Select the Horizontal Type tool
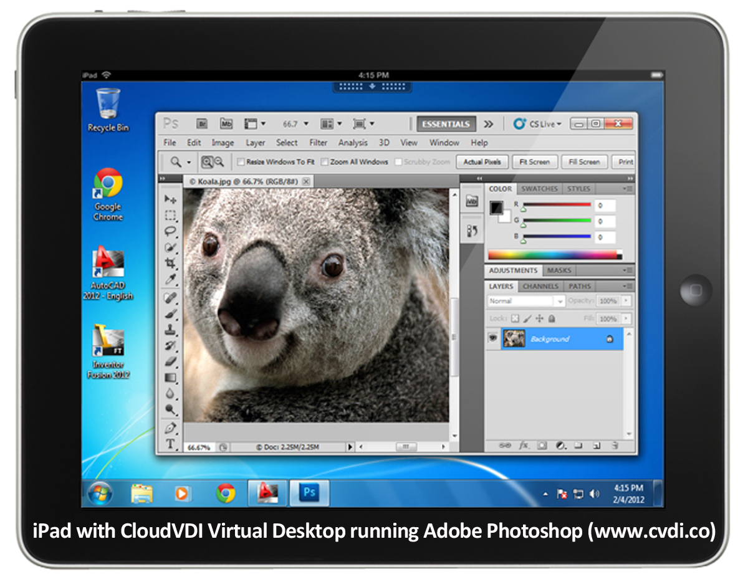The height and width of the screenshot is (582, 748). [x=170, y=444]
